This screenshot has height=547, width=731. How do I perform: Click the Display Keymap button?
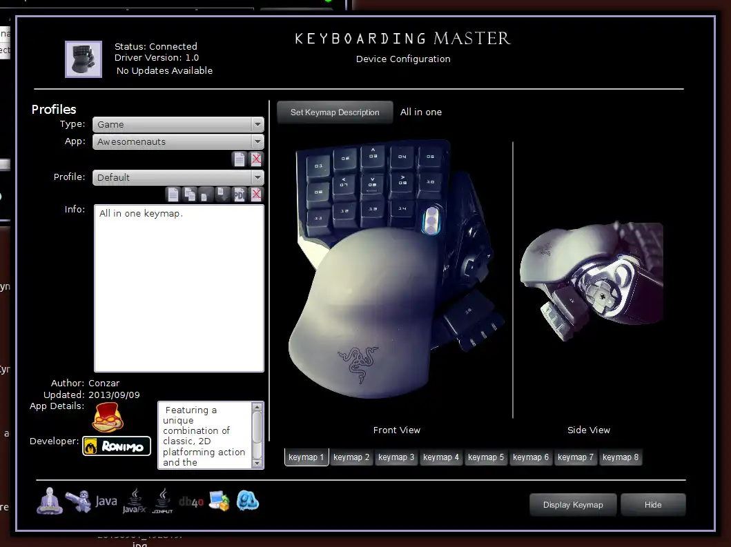click(x=573, y=505)
